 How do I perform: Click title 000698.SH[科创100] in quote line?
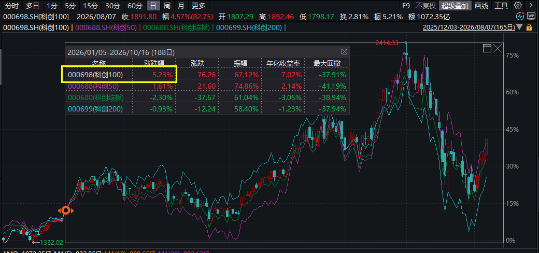[36, 17]
